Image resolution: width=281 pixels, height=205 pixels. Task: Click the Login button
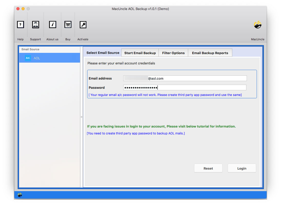tap(242, 168)
